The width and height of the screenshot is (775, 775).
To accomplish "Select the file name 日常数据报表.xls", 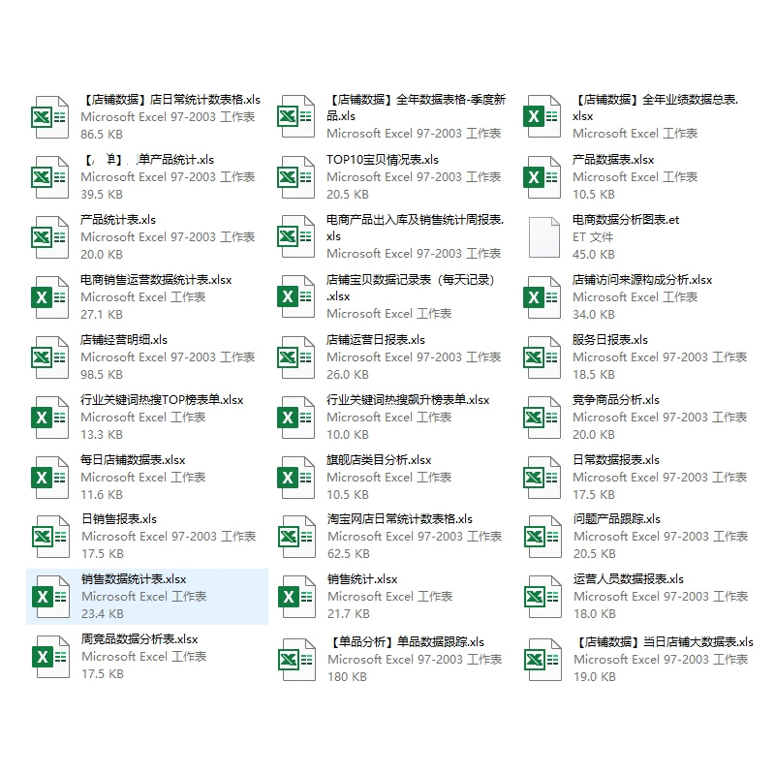I will click(x=616, y=459).
